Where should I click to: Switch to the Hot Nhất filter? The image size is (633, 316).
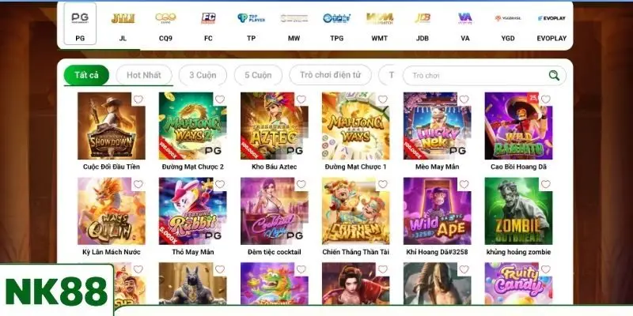pos(144,75)
